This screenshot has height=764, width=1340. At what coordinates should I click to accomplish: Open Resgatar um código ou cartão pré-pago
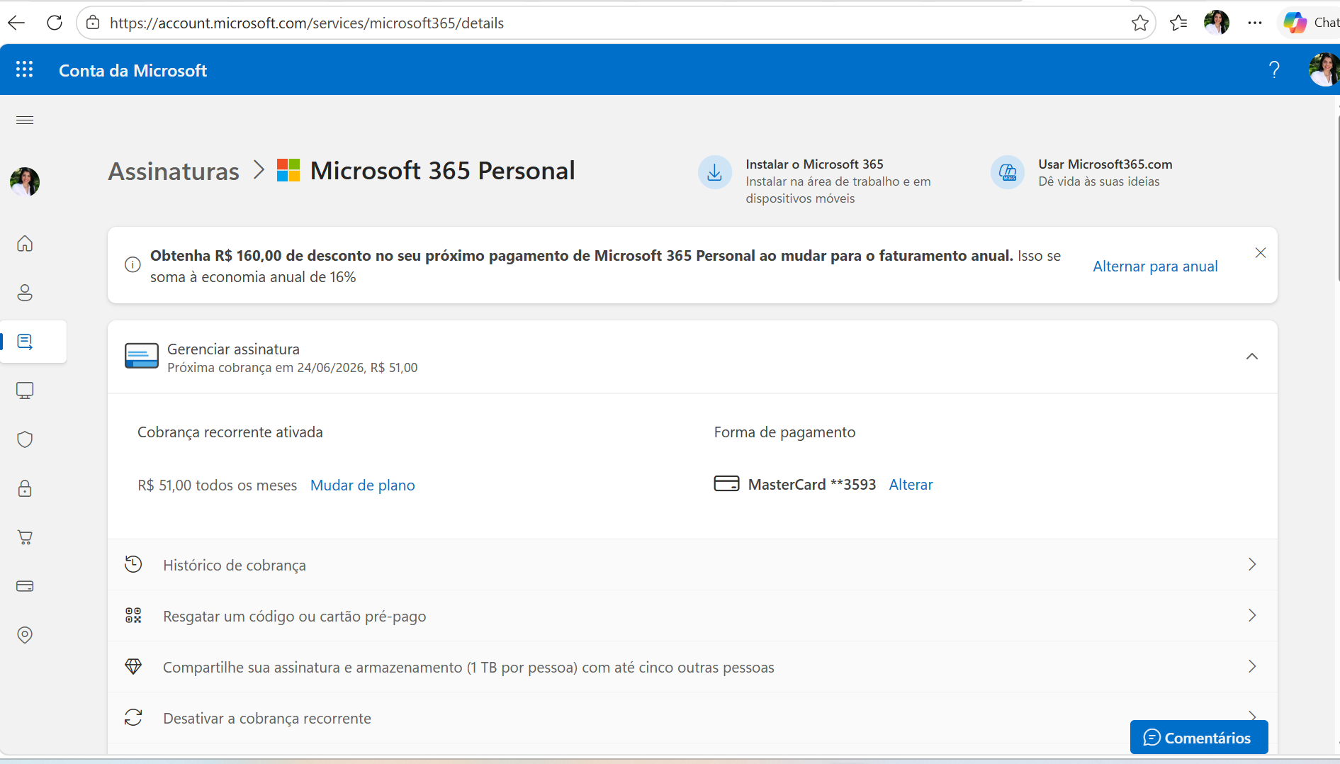[692, 616]
